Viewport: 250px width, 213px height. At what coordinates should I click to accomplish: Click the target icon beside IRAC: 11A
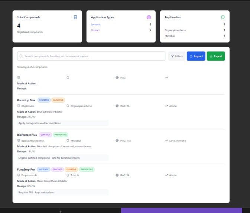(117, 141)
